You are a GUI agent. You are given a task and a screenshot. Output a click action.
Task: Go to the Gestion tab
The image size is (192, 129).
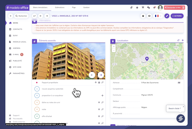(86, 7)
